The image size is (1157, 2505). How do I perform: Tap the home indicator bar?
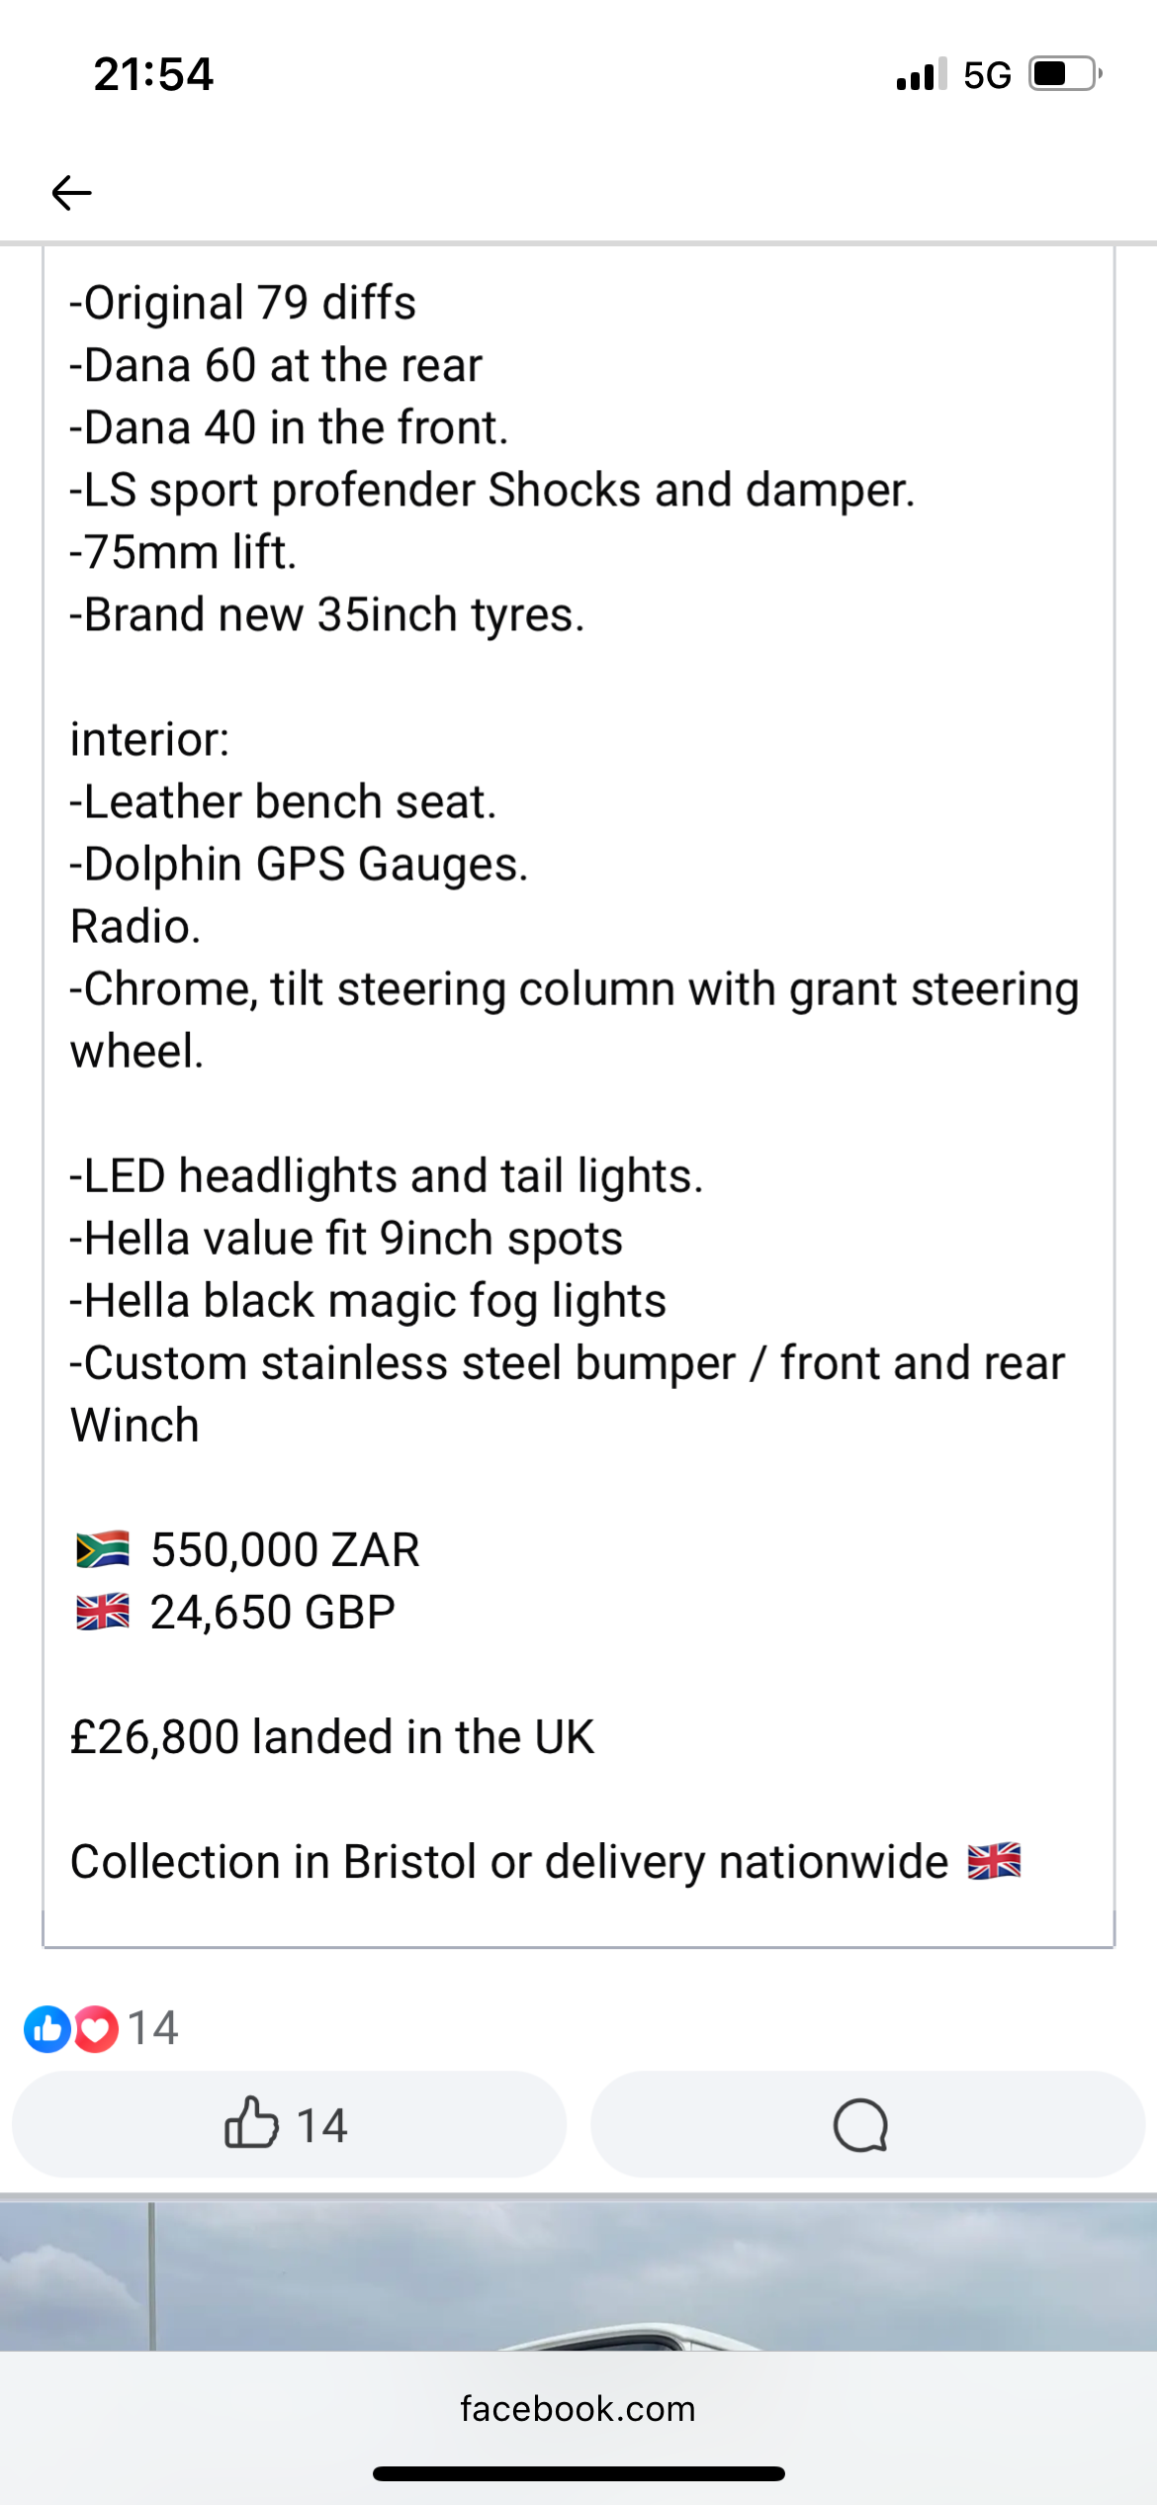(x=578, y=2473)
